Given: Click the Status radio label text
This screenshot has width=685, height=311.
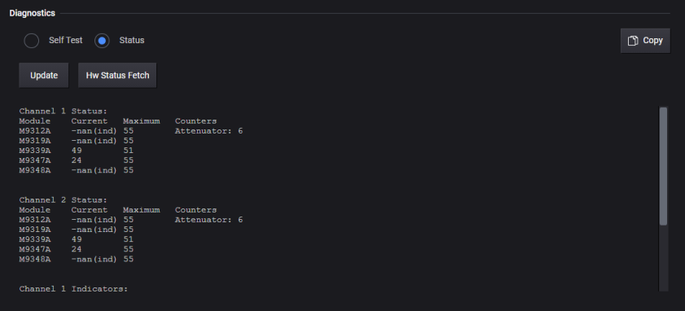Looking at the screenshot, I should (x=132, y=40).
